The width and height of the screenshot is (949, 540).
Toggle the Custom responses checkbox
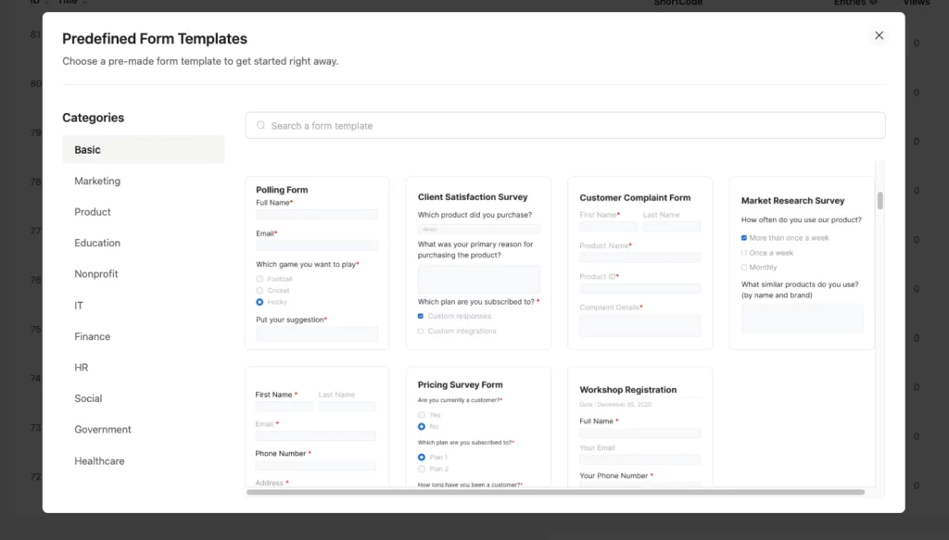coord(421,316)
